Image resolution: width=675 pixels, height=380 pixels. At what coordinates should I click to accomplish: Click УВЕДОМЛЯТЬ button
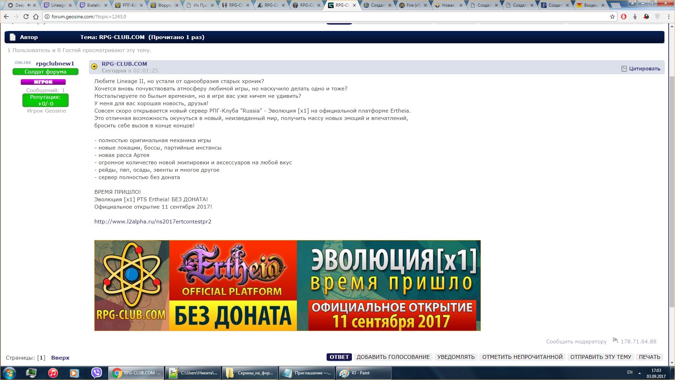coord(456,357)
